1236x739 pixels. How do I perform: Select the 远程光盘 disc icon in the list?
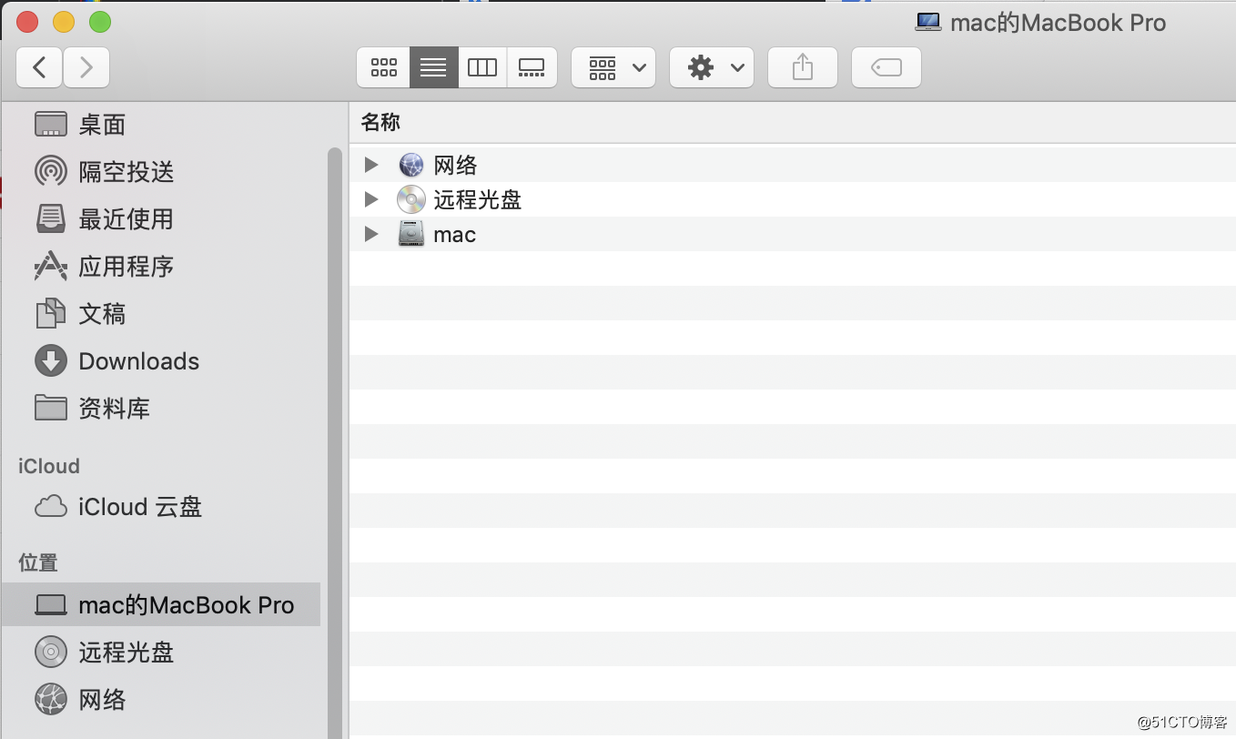[411, 199]
